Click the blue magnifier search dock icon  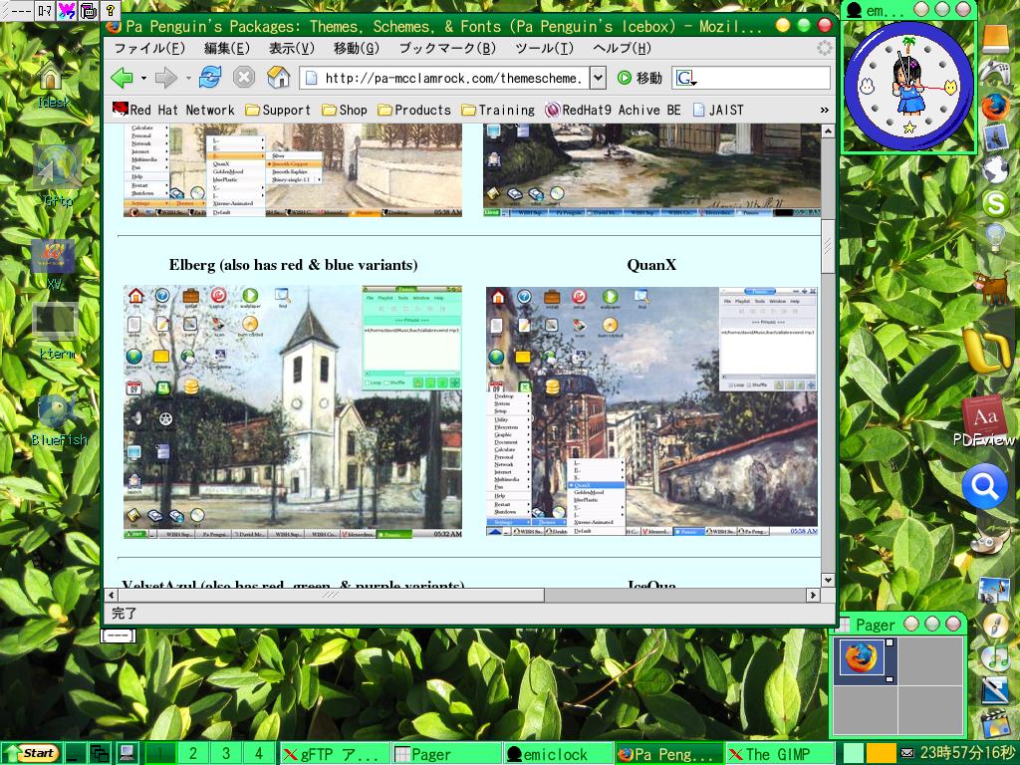point(985,487)
